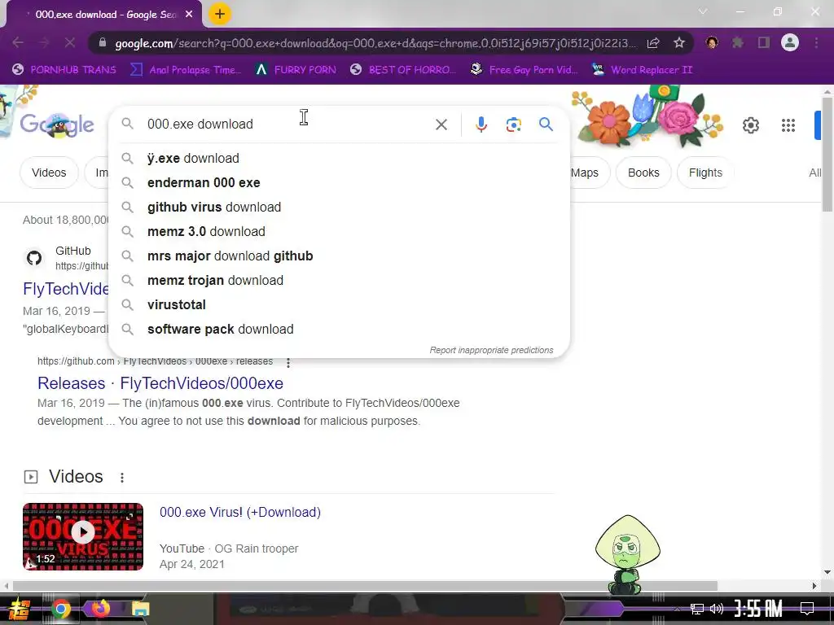Search by image with the camera lens icon
This screenshot has height=625, width=834.
[513, 125]
